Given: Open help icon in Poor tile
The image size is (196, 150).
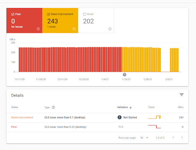Looking at the screenshot, I should [x=38, y=29].
